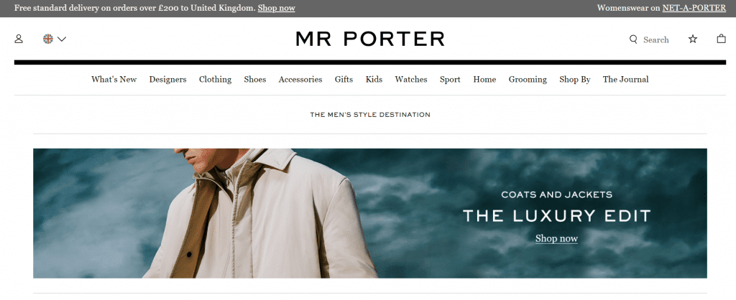Open the account profile icon
This screenshot has width=736, height=300.
[x=19, y=39]
